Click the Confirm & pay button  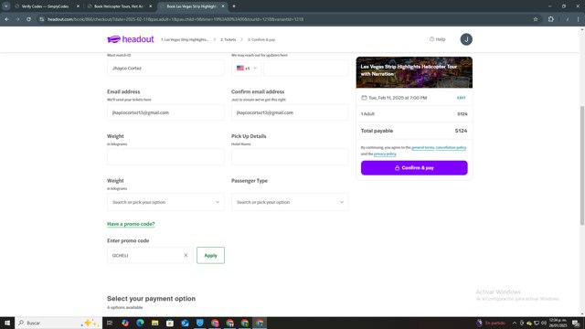coord(414,168)
